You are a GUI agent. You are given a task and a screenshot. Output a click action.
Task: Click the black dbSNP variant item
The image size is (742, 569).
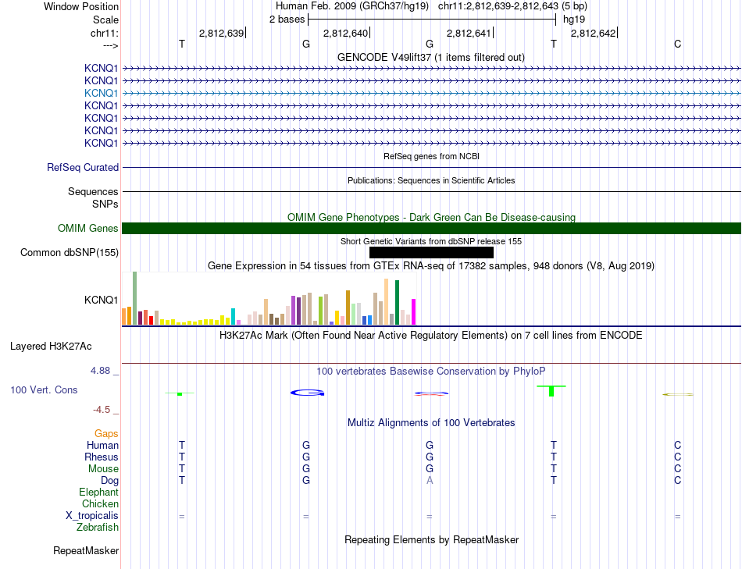[x=431, y=253]
